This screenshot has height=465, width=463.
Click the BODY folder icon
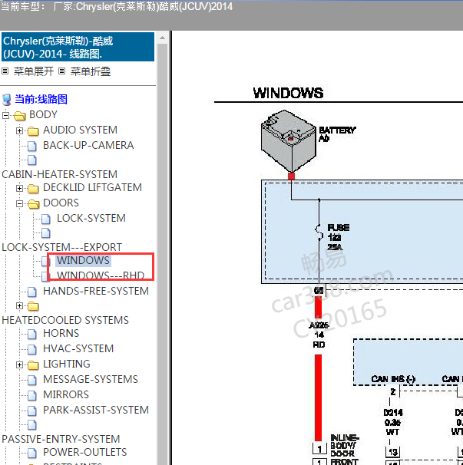(x=20, y=115)
